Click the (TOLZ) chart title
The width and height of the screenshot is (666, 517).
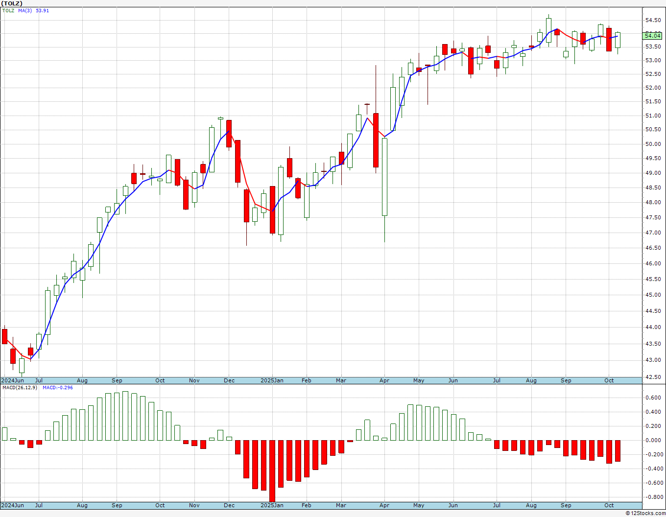tap(13, 3)
